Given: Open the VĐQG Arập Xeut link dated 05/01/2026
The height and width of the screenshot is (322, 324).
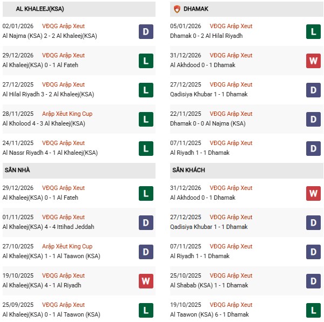Looking at the screenshot, I should tap(231, 26).
